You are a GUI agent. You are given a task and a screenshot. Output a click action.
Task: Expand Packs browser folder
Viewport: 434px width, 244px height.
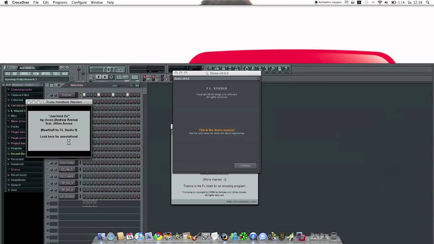pos(15,127)
